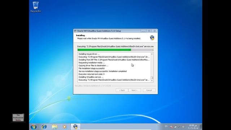Screen dimensions: 231x130
Task: Click the EN language indicator
Action: pyautogui.click(x=166, y=126)
